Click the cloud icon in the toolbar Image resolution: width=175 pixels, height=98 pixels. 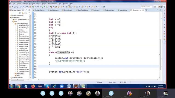27,7
